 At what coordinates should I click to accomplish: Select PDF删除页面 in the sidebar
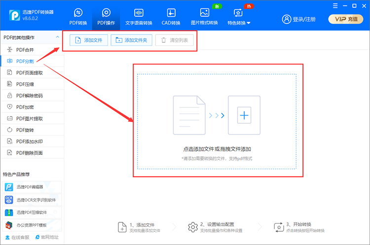[33, 153]
